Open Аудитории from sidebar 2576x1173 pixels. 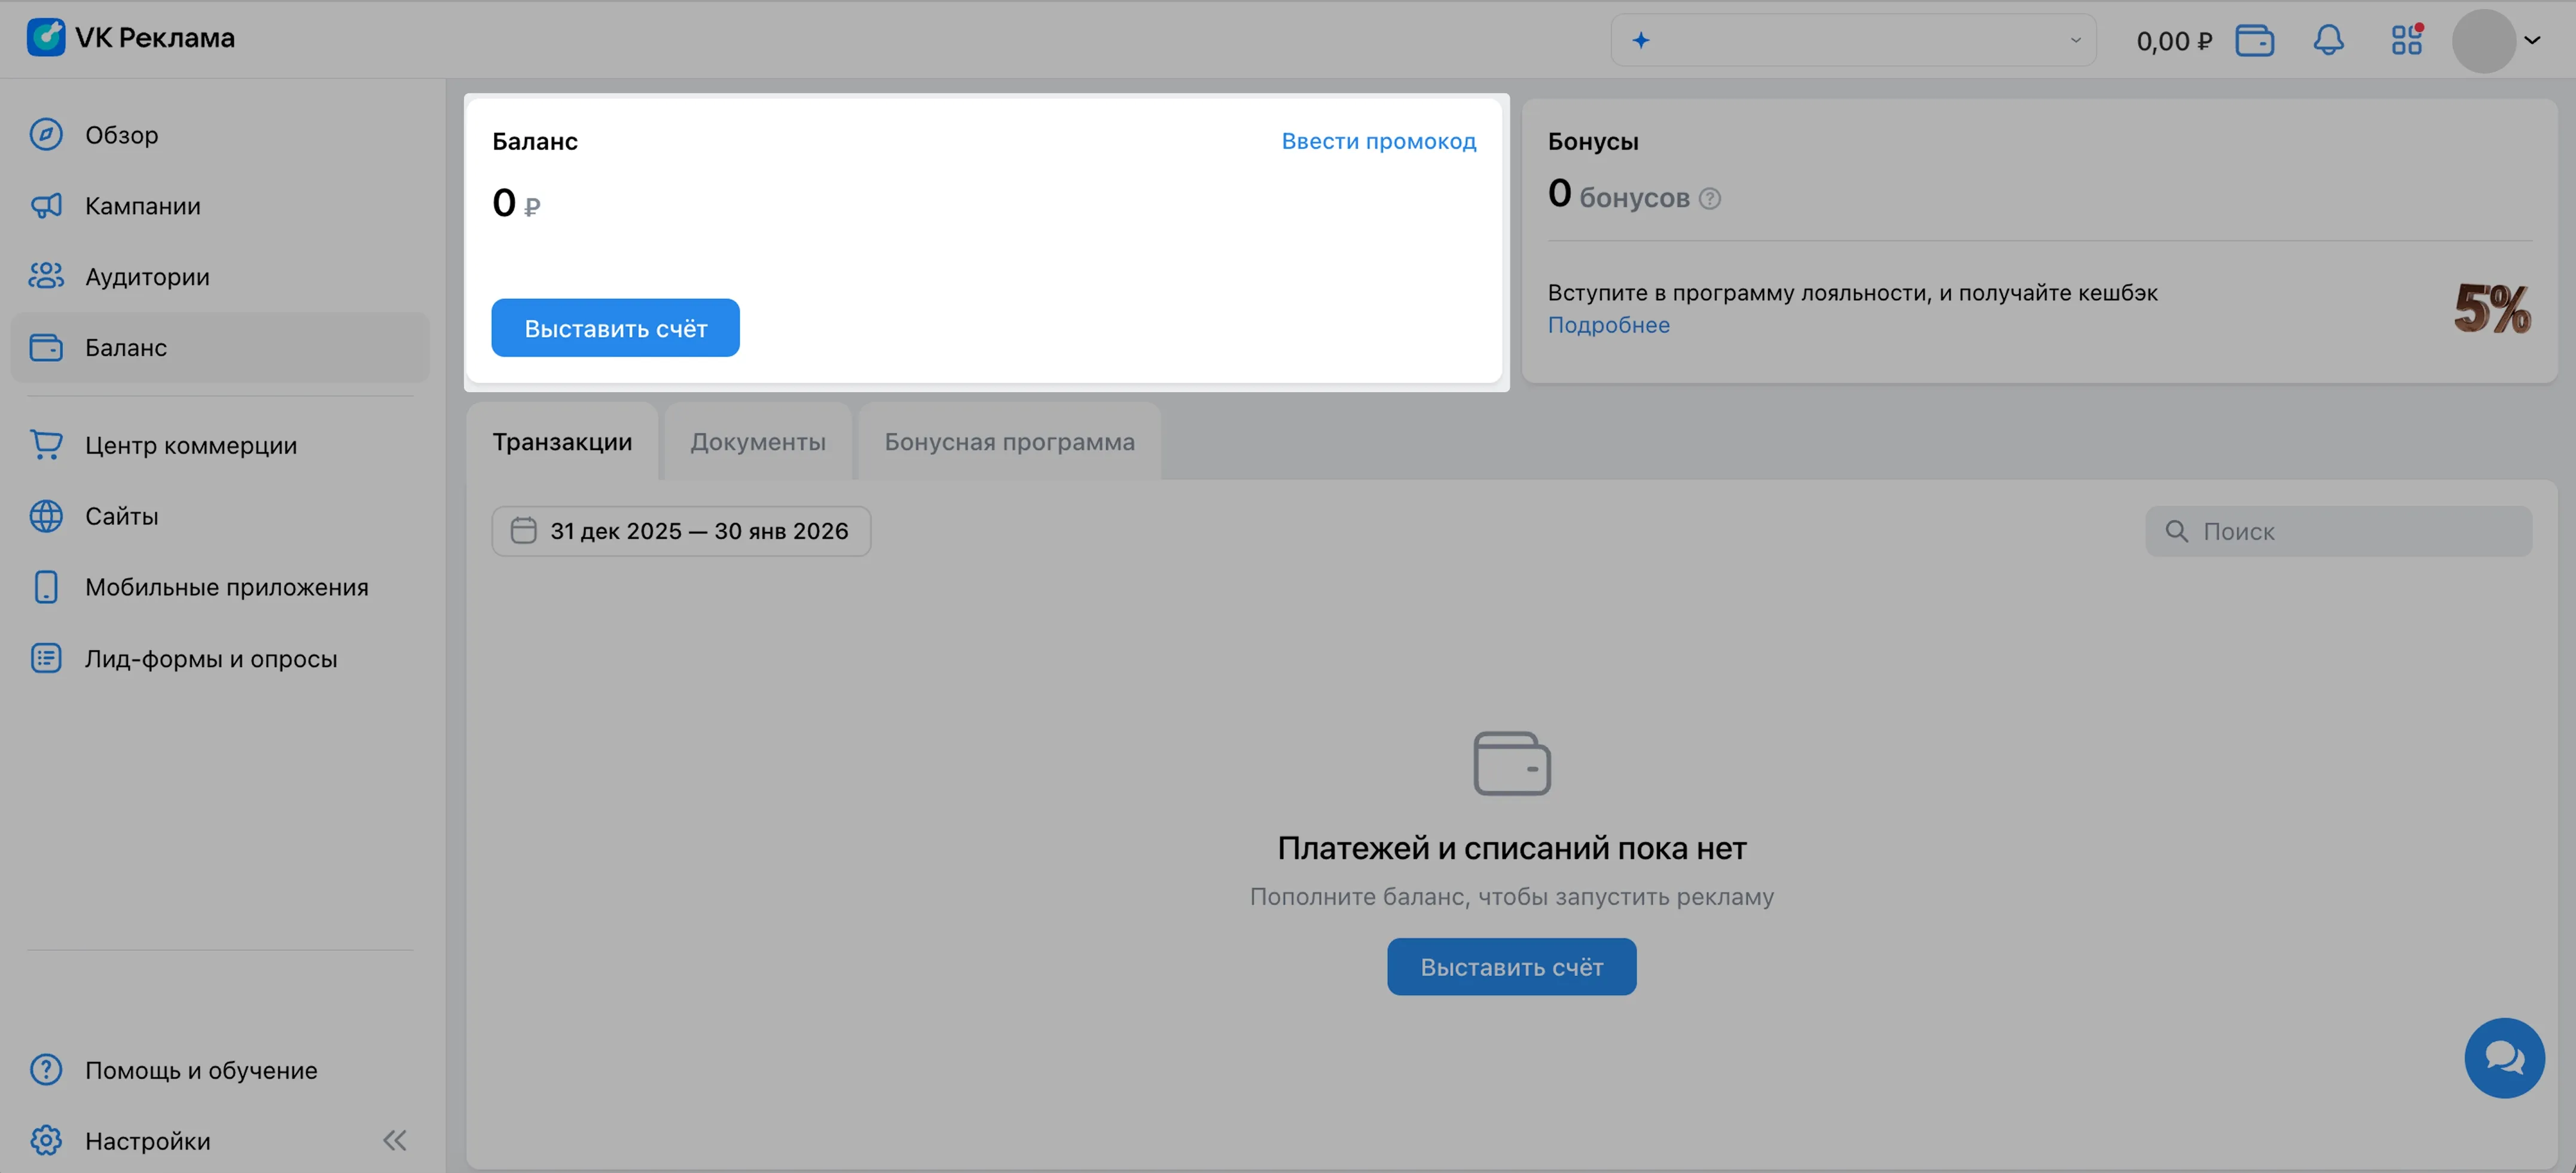147,277
